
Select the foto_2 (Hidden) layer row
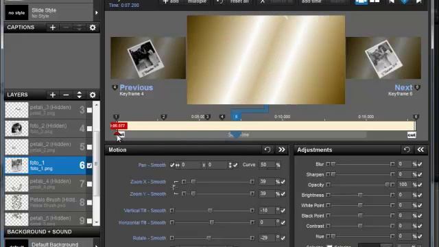point(49,128)
